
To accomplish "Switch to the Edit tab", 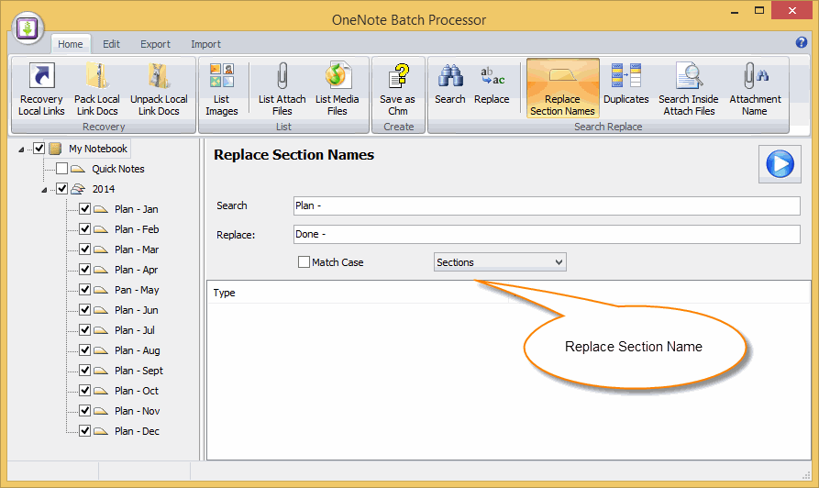I will tap(111, 44).
